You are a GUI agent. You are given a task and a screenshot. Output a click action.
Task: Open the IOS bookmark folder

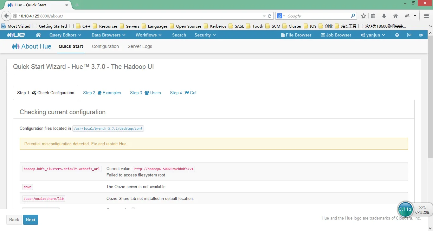point(310,26)
